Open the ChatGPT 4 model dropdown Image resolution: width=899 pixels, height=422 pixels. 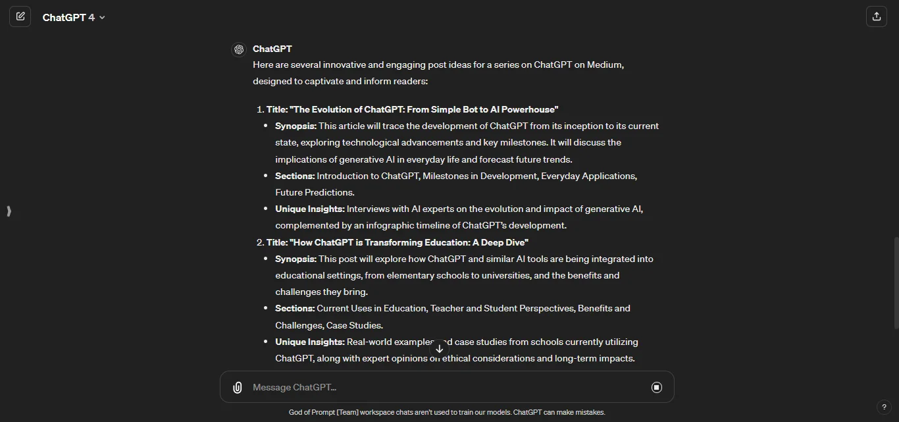[x=74, y=17]
